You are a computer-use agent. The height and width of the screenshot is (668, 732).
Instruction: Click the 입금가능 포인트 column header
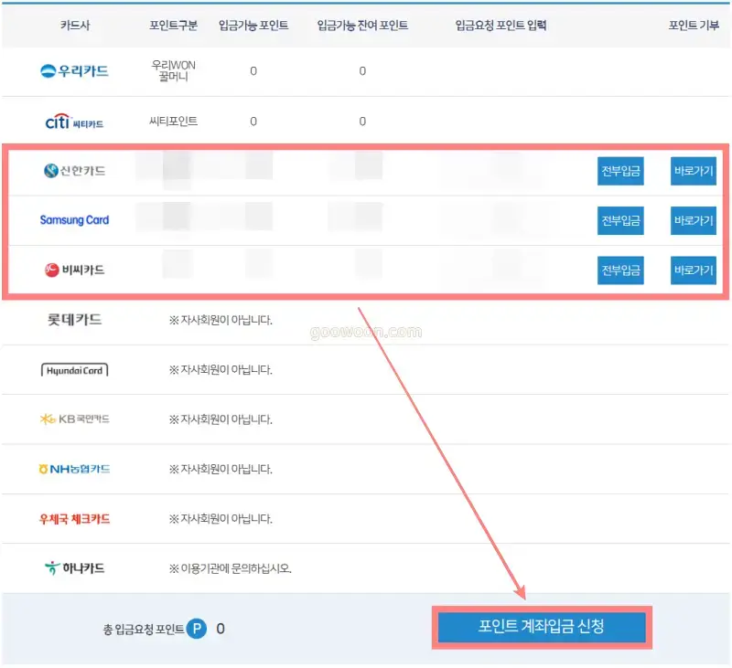tap(253, 26)
